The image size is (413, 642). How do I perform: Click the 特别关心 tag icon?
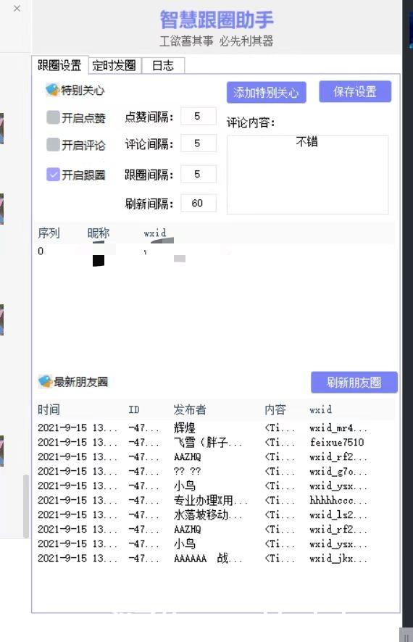[52, 90]
